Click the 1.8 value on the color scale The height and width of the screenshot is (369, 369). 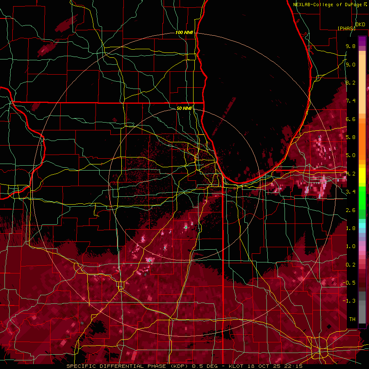[x=351, y=228]
